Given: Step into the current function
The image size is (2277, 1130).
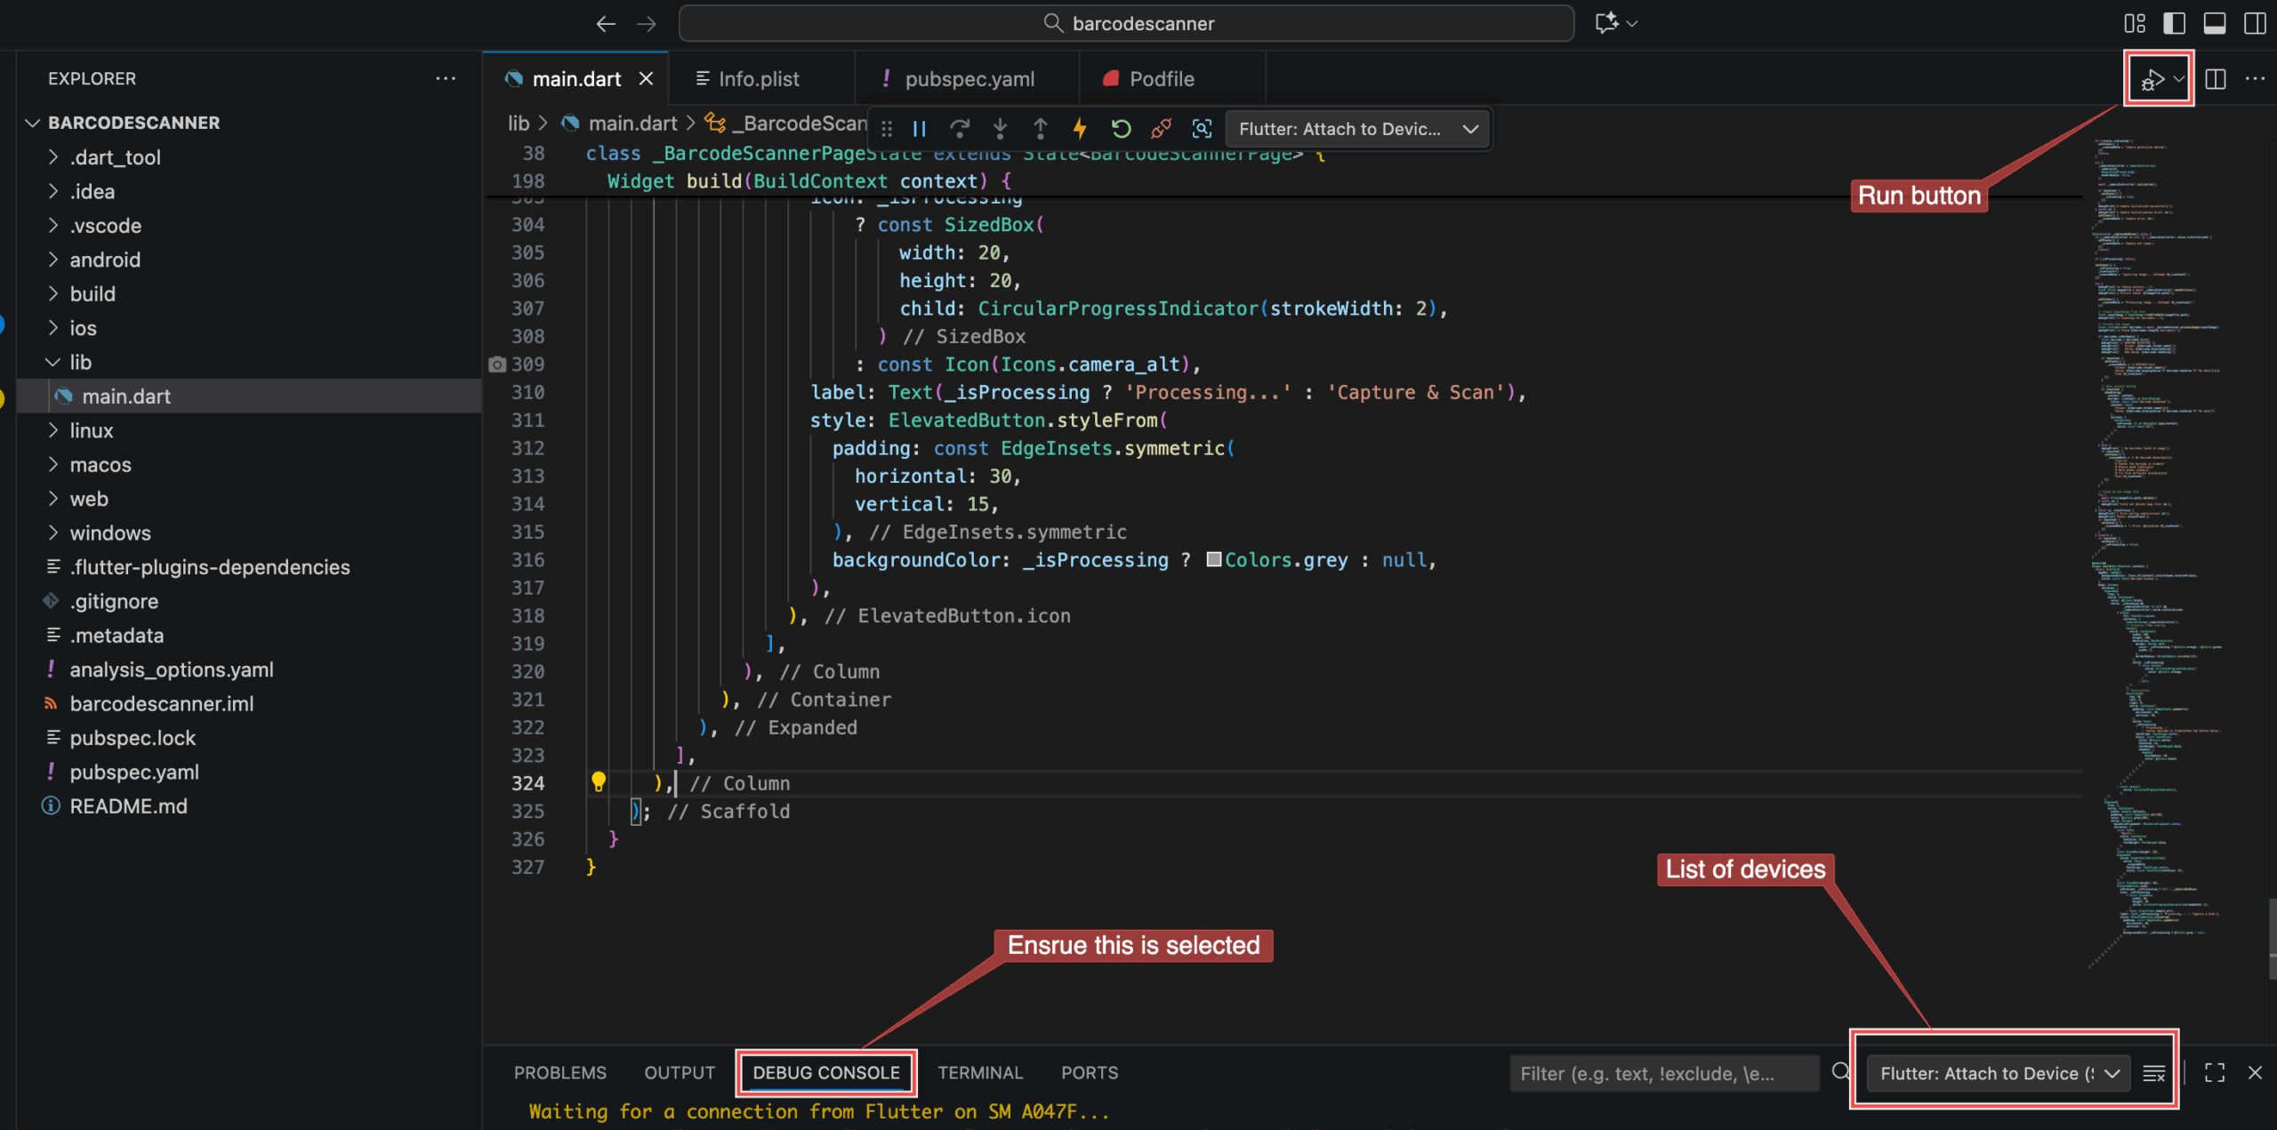Looking at the screenshot, I should pos(1000,129).
